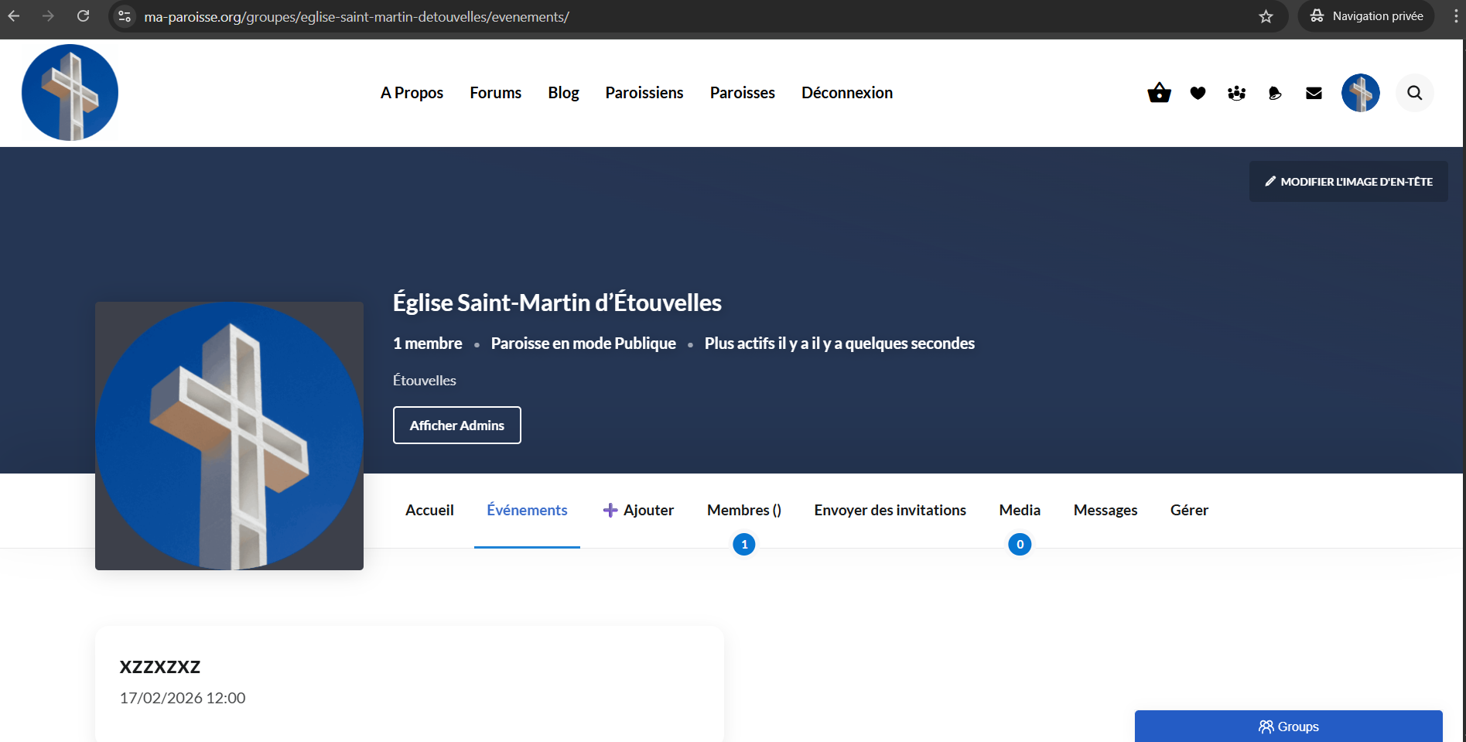
Task: Open the Gérer tab
Action: tap(1188, 510)
